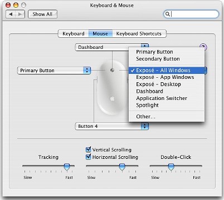Choose Other… from the menu
This screenshot has height=200, width=224.
pos(167,117)
